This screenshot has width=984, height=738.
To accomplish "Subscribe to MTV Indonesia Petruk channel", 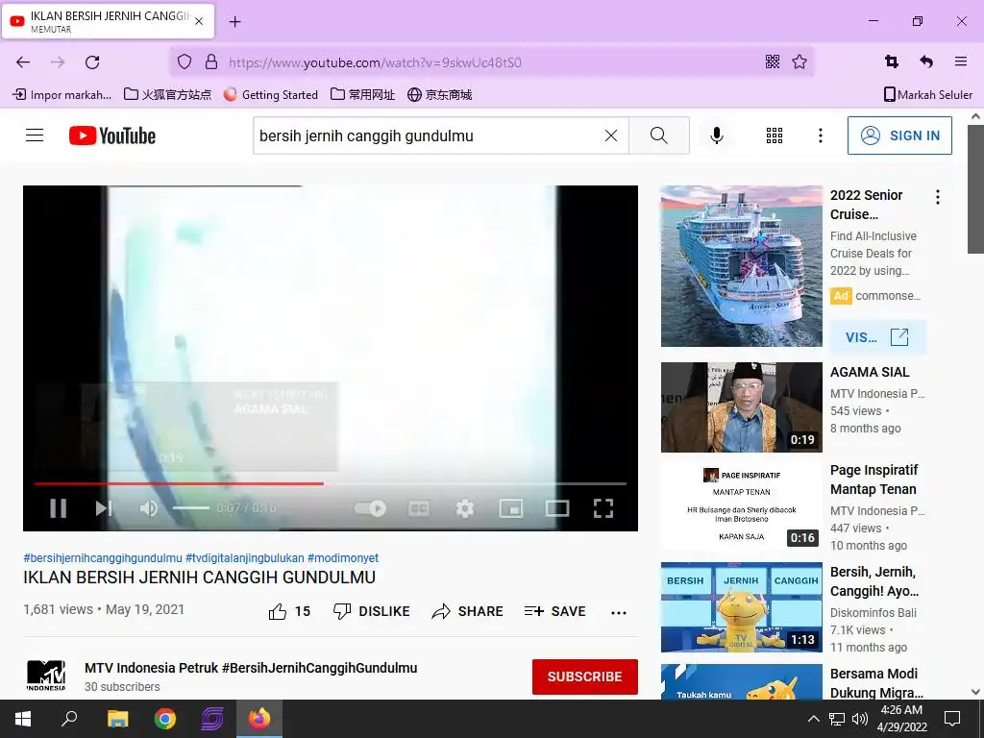I will pos(585,676).
